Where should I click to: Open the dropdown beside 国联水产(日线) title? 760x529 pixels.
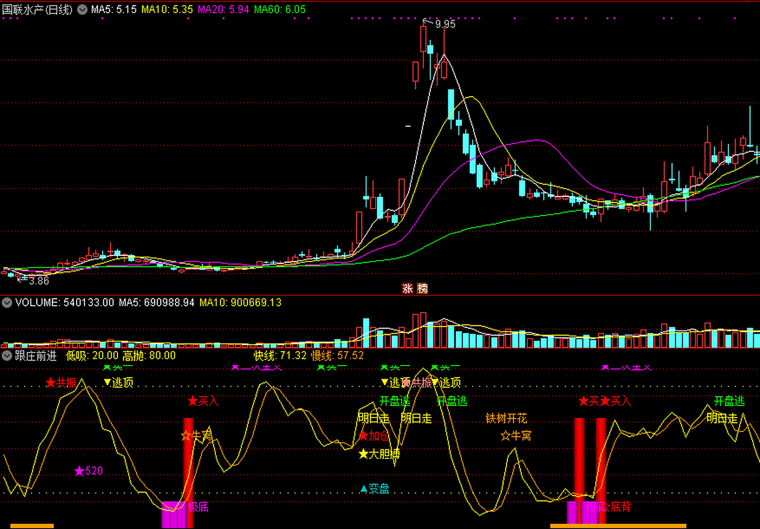click(83, 10)
